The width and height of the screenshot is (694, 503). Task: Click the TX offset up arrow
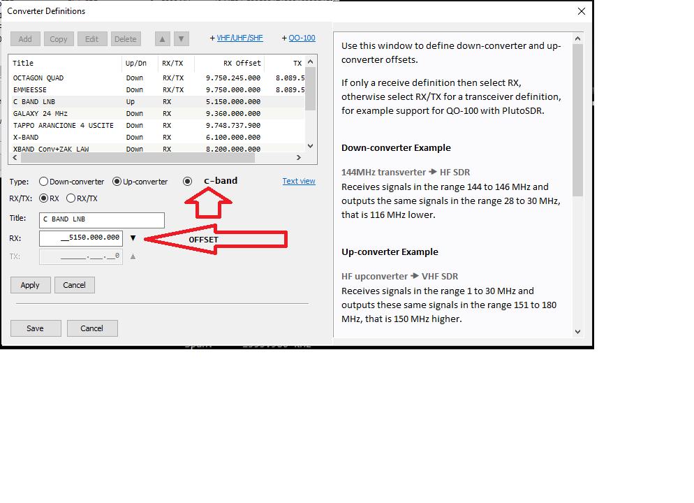pos(133,256)
